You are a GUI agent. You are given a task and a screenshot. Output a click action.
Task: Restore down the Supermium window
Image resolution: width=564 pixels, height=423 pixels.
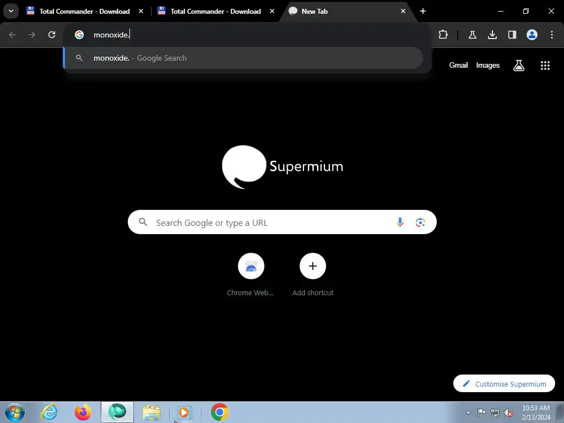[525, 11]
